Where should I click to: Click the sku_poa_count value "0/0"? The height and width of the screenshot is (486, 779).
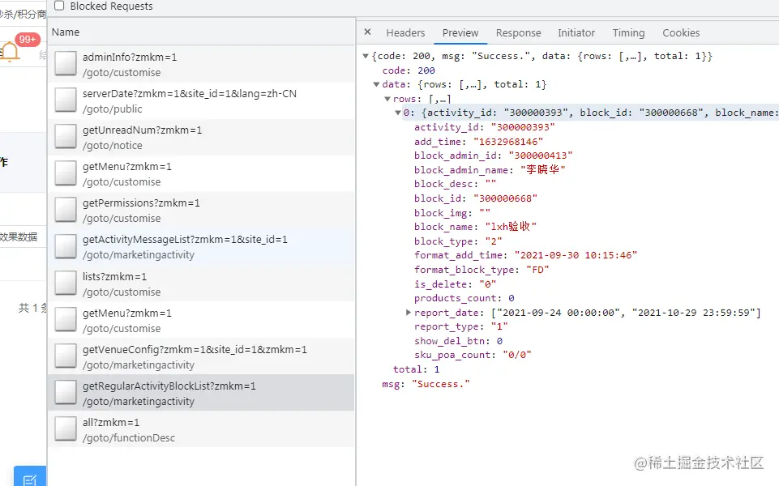click(516, 355)
